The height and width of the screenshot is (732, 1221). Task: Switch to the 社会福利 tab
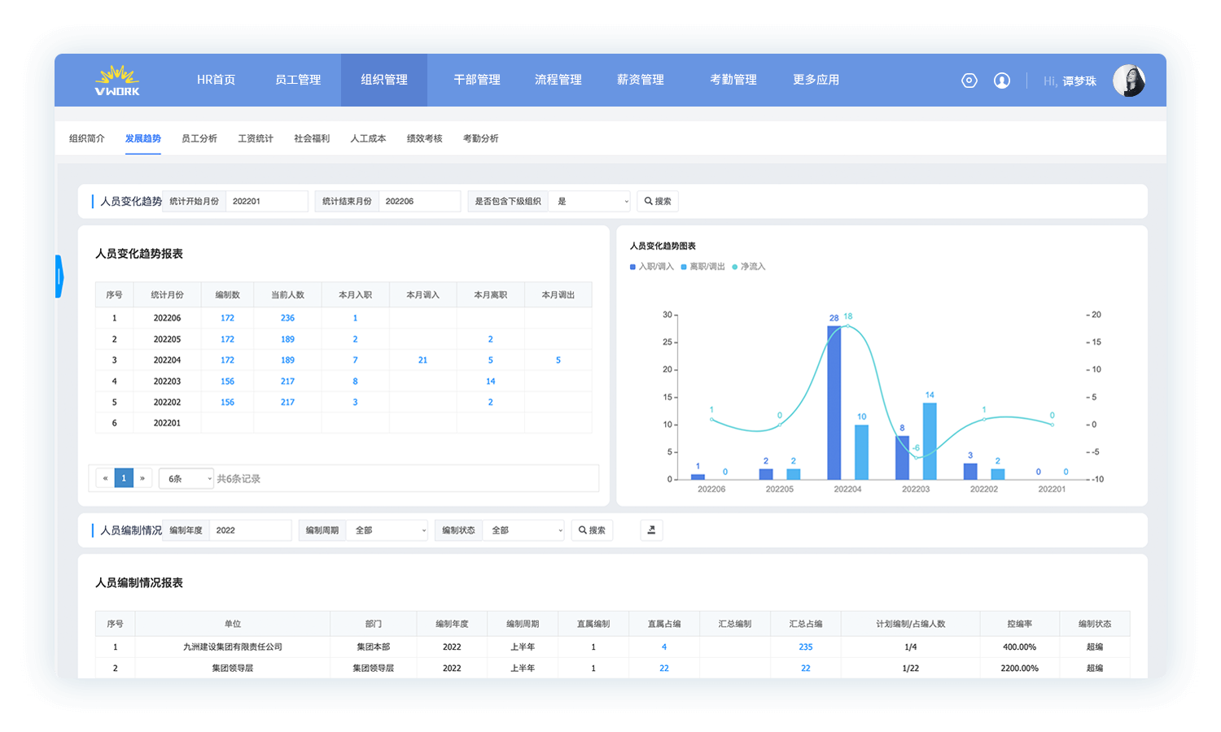click(312, 138)
